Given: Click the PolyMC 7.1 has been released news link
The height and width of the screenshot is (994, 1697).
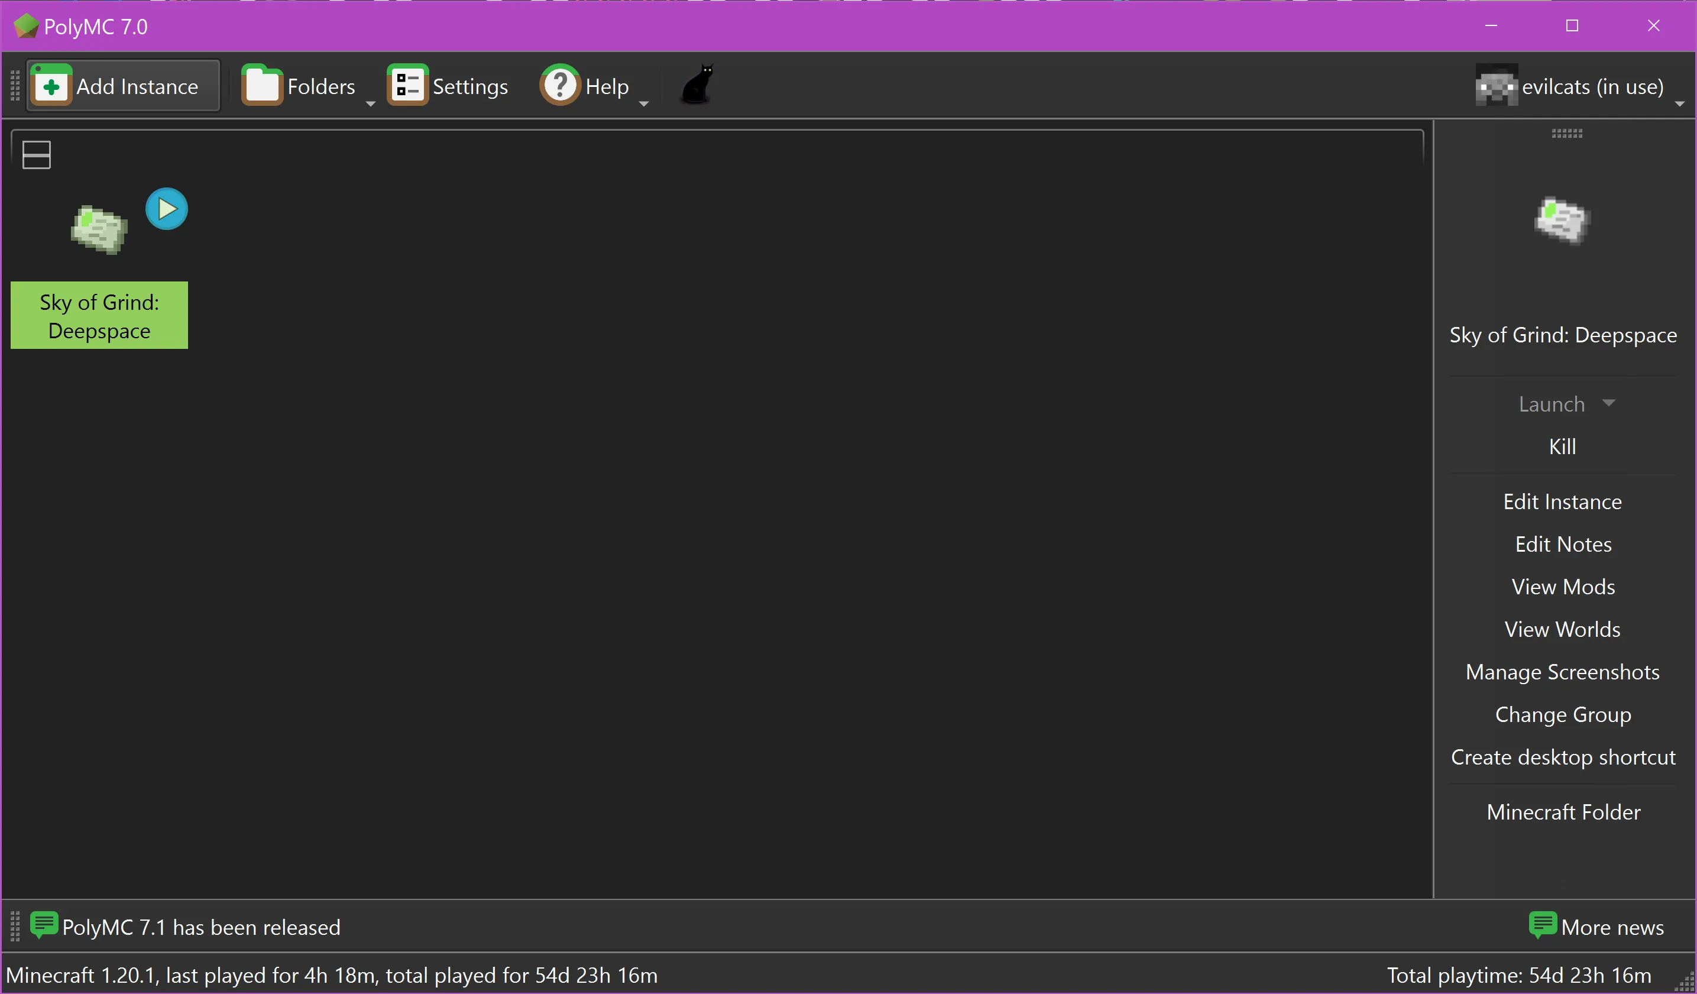Looking at the screenshot, I should (200, 927).
